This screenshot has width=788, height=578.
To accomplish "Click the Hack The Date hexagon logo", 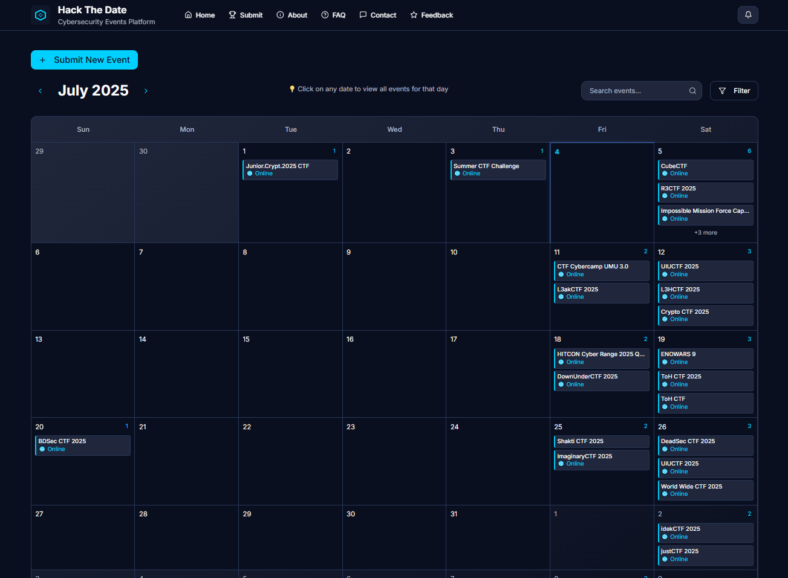I will (x=41, y=15).
